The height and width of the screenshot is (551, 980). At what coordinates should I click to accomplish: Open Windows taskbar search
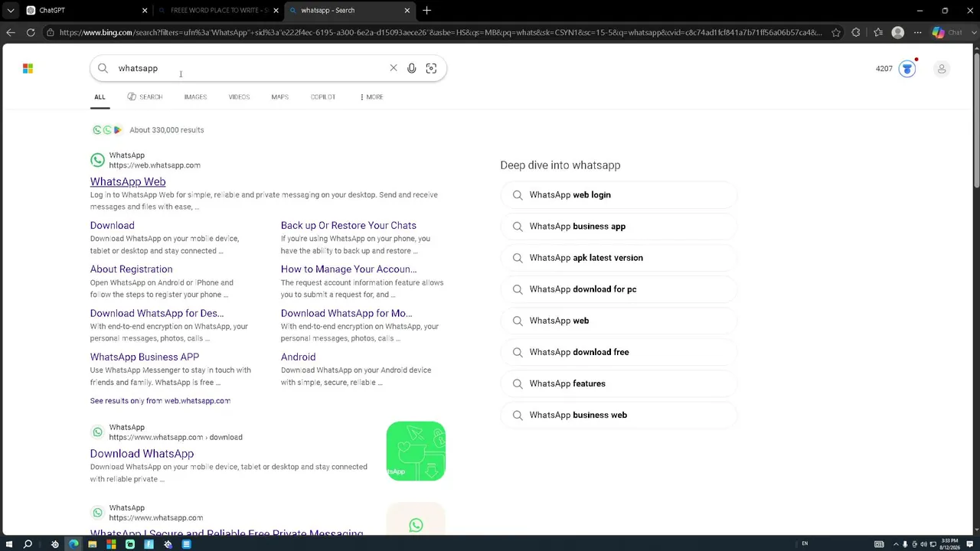(28, 544)
